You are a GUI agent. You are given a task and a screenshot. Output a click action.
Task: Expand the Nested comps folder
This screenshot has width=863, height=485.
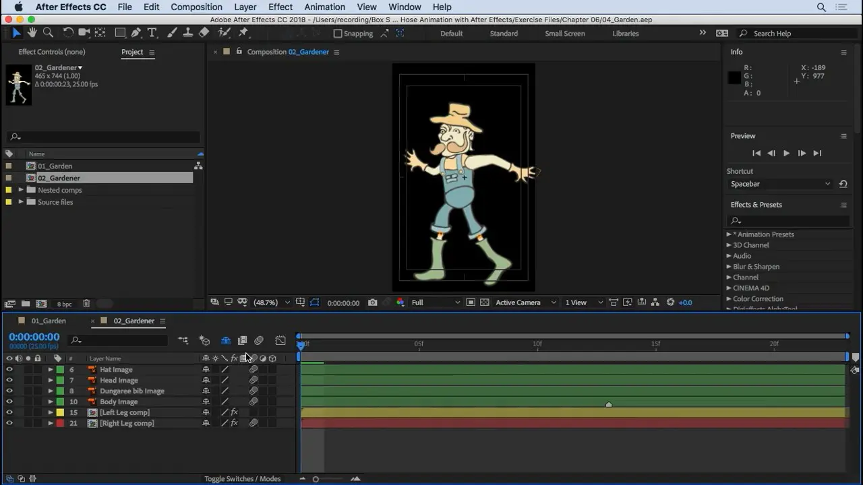21,190
